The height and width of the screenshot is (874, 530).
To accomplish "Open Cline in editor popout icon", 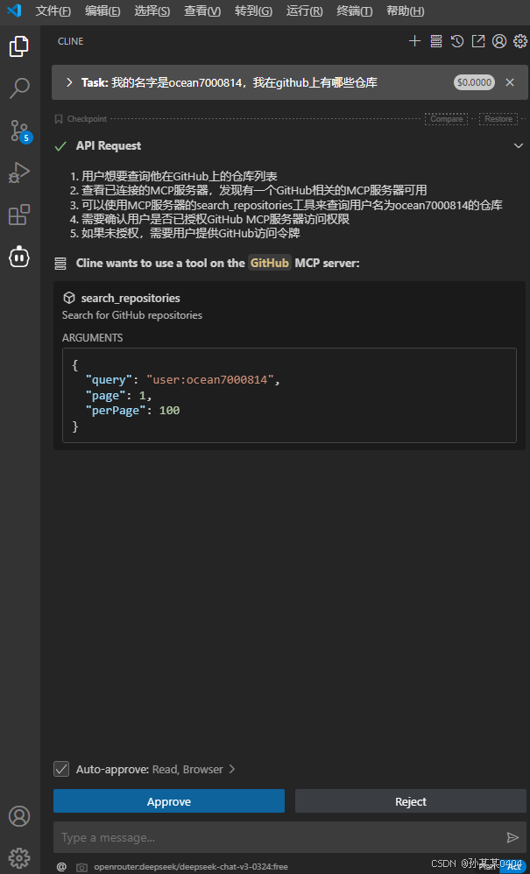I will point(478,40).
